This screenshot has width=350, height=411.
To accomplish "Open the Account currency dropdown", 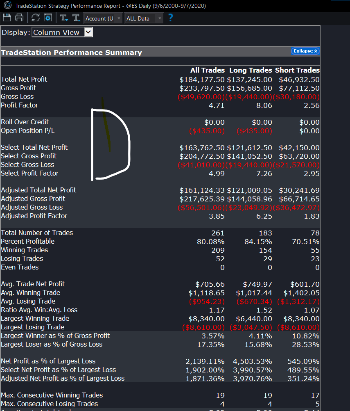I will coord(103,18).
